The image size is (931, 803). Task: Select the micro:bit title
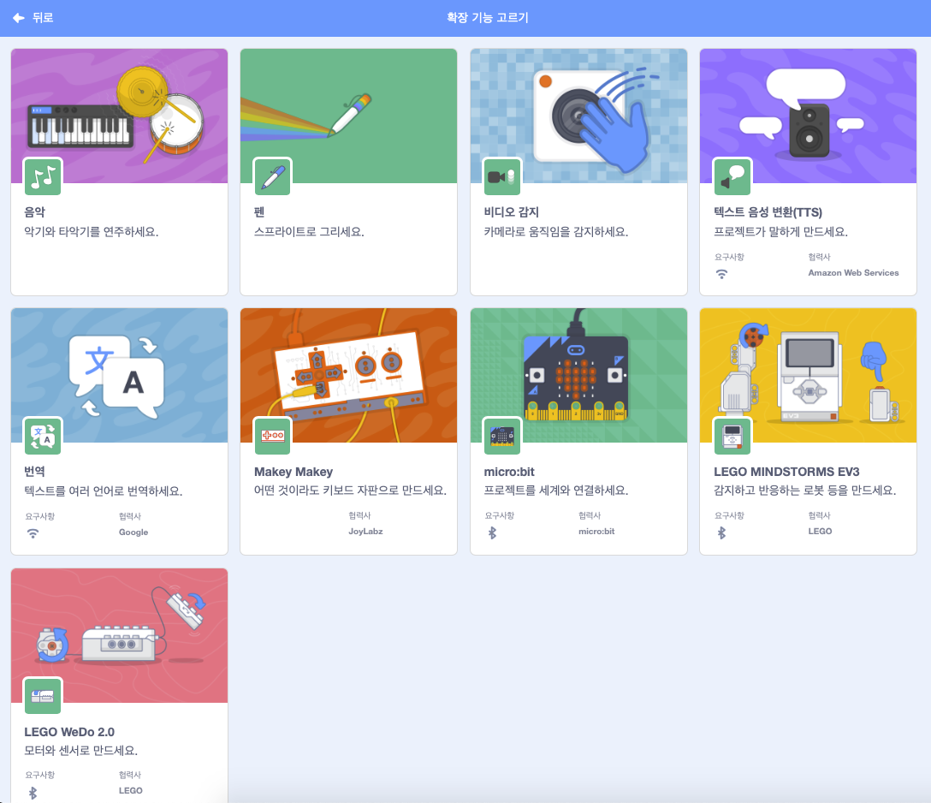[x=509, y=472]
